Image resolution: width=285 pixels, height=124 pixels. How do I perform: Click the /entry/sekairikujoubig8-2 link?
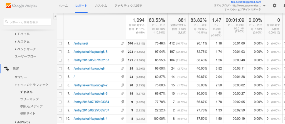pyautogui.click(x=90, y=85)
